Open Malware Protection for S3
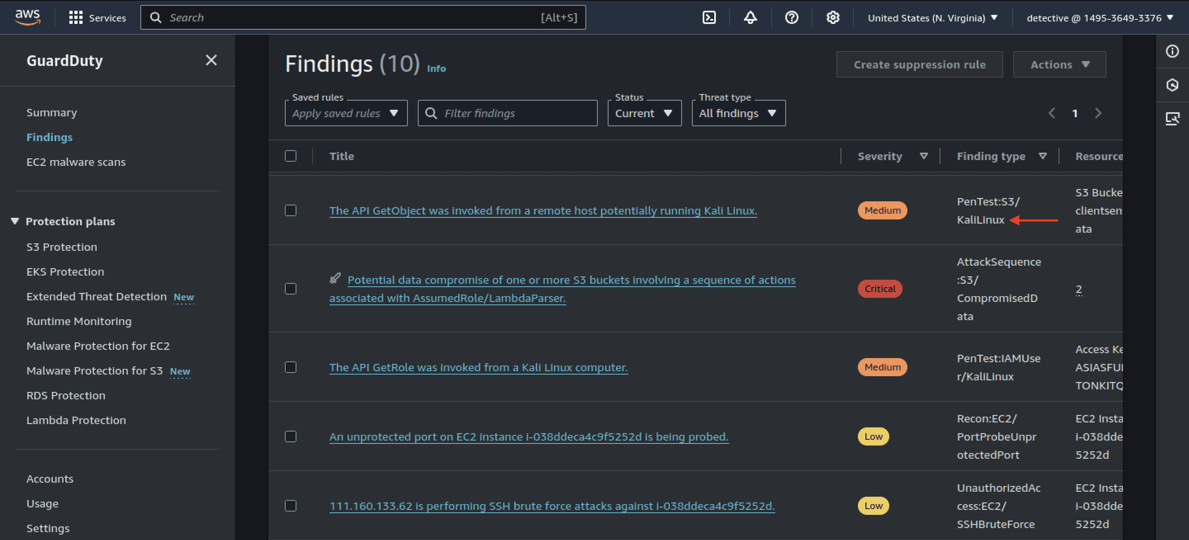This screenshot has height=540, width=1189. point(95,371)
